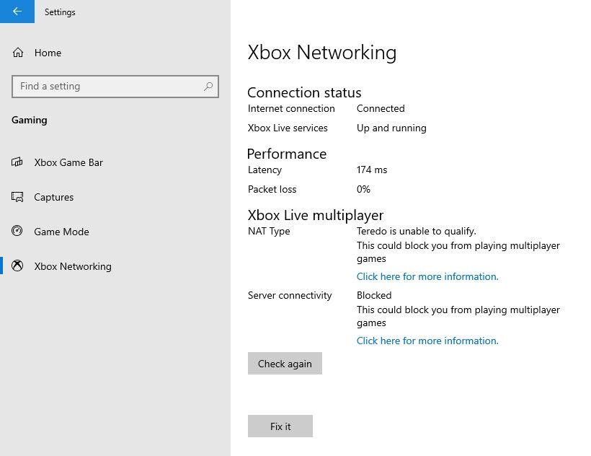Screen dimensions: 591x456
Task: Open NAT Type more information link
Action: tap(427, 276)
